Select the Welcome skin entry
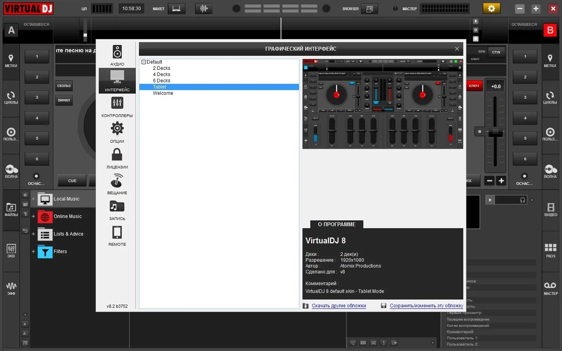 163,93
